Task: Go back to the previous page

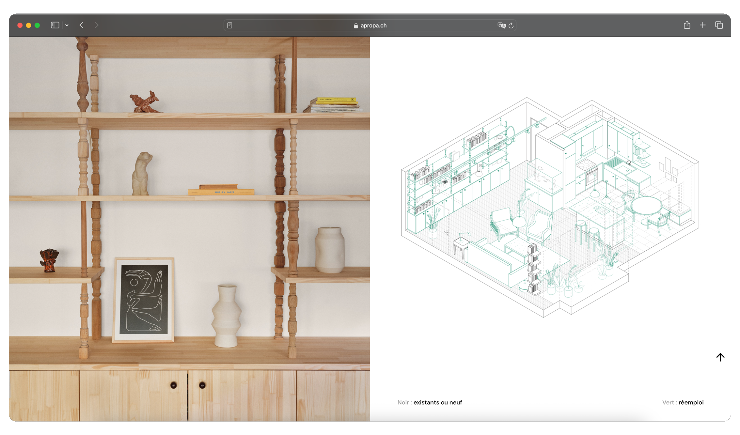Action: [x=82, y=25]
